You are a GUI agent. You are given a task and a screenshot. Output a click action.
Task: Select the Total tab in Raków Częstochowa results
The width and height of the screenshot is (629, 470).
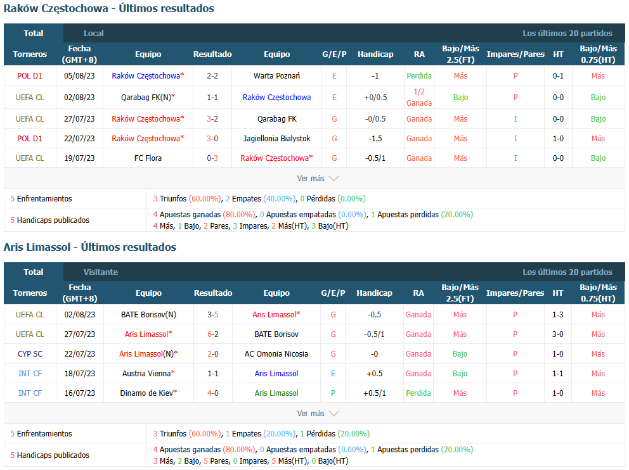(34, 34)
